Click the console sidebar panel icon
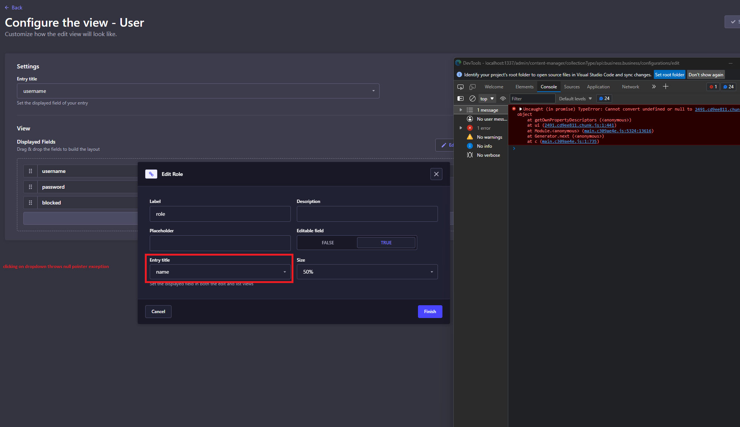740x427 pixels. pyautogui.click(x=460, y=98)
